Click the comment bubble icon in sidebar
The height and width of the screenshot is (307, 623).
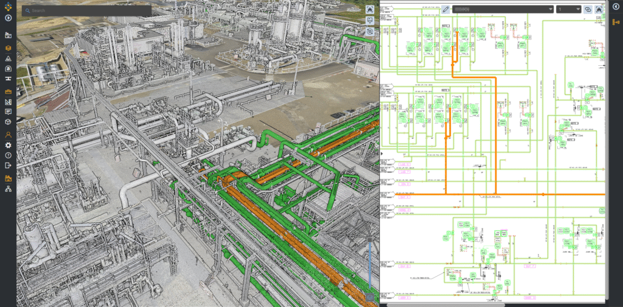click(9, 112)
